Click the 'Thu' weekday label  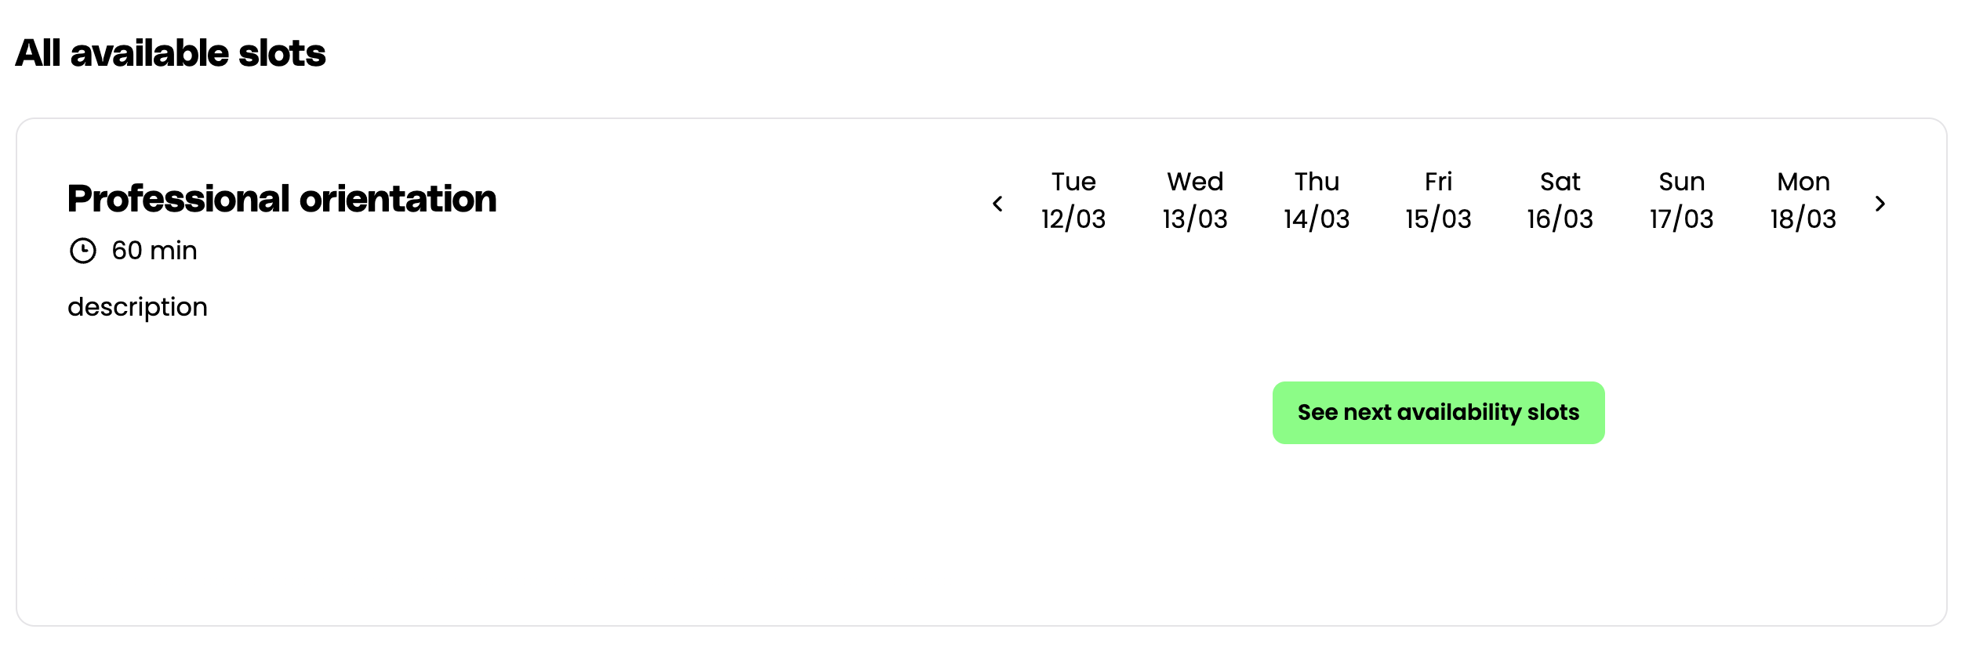[x=1317, y=182]
